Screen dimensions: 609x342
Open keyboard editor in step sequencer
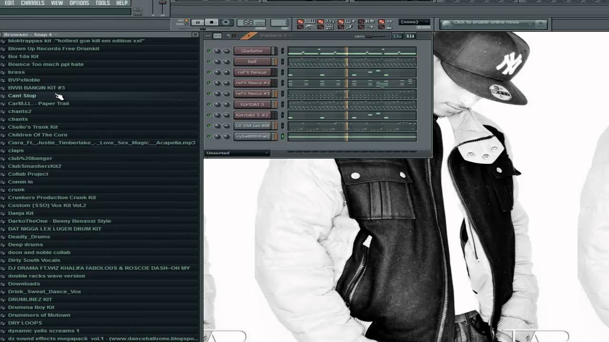click(410, 36)
